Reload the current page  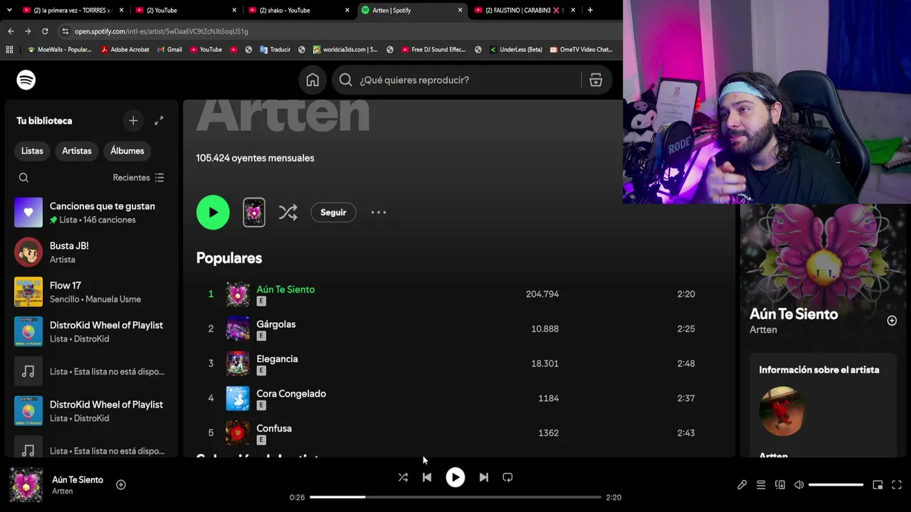click(45, 31)
